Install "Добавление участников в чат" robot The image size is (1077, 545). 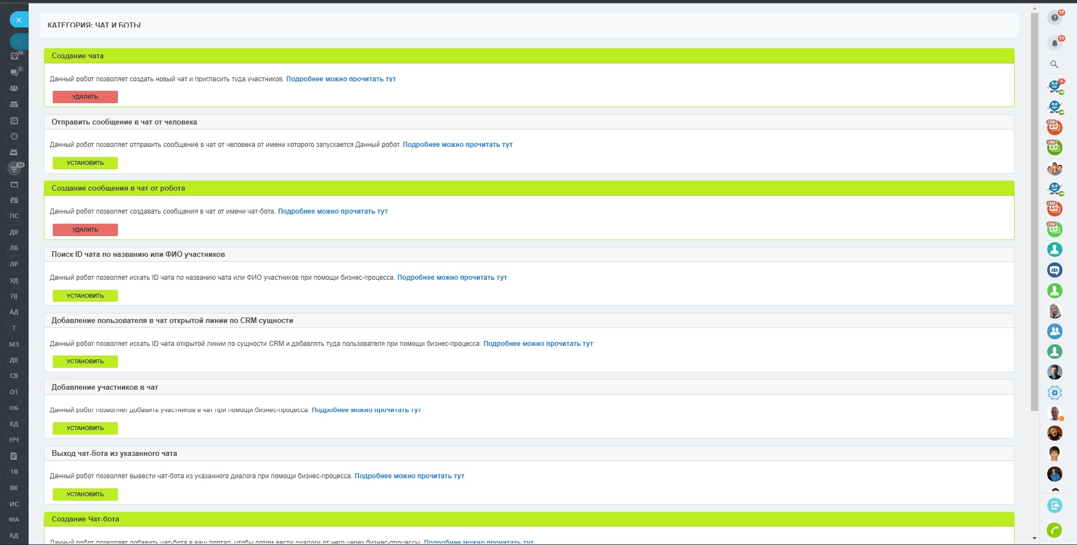click(85, 428)
